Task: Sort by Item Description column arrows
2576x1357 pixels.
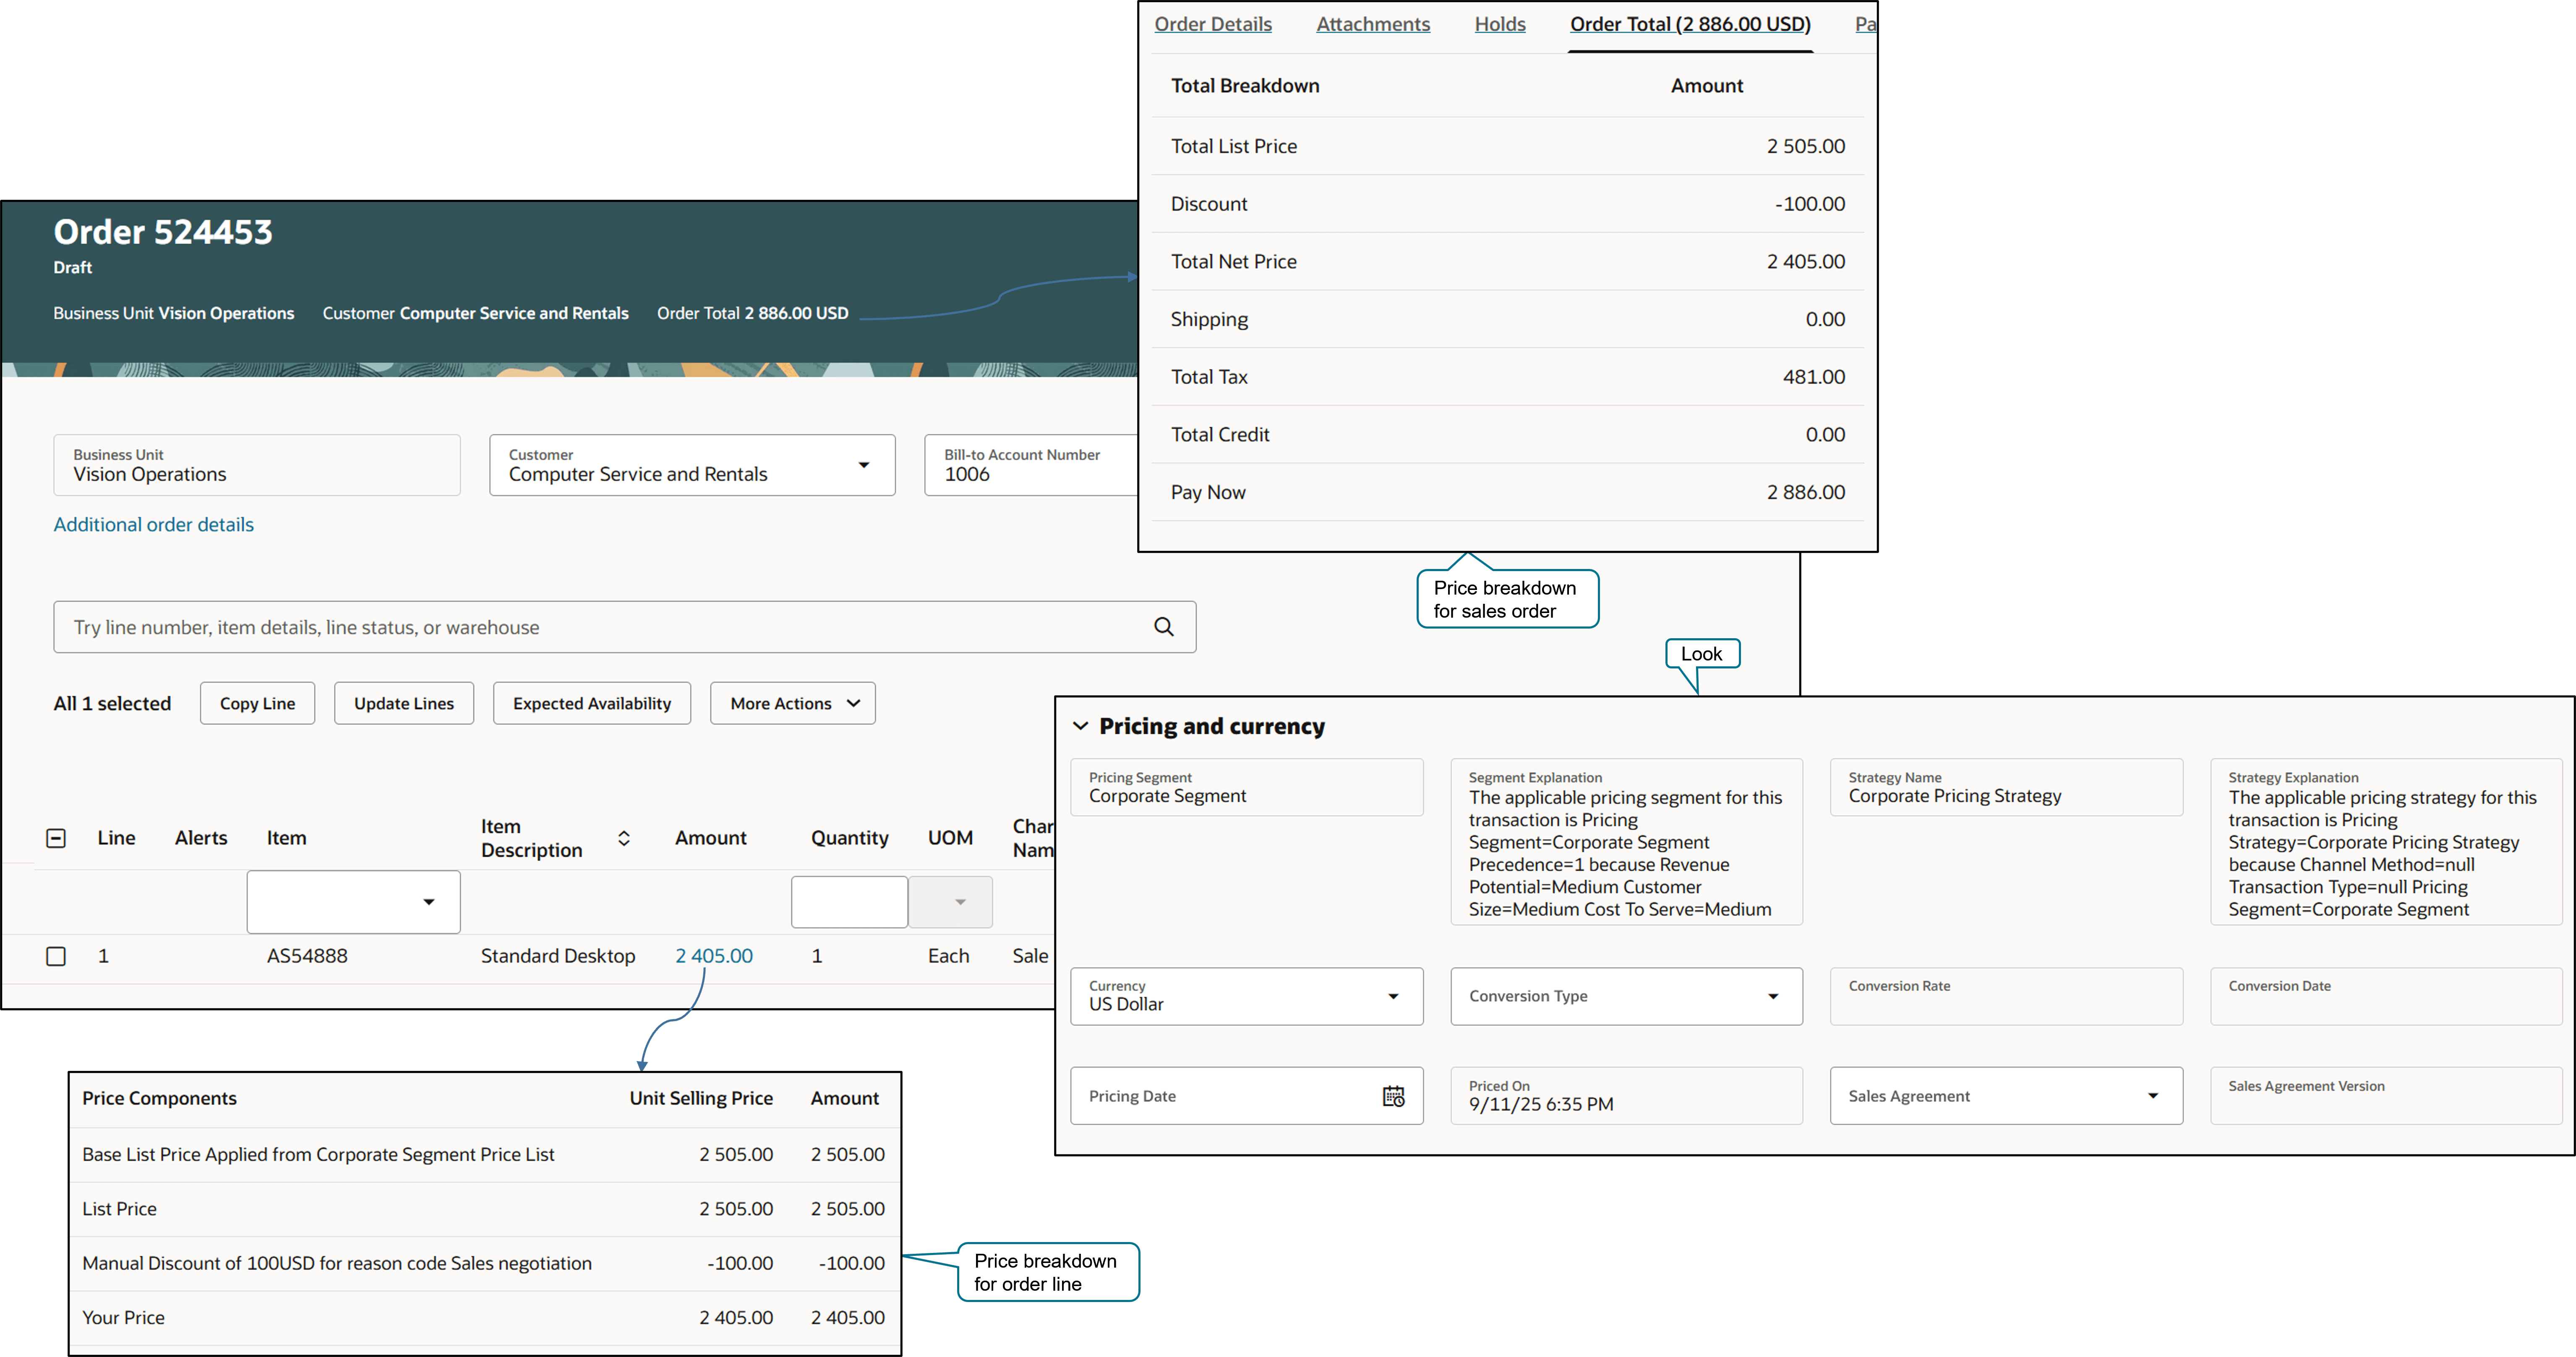Action: (623, 838)
